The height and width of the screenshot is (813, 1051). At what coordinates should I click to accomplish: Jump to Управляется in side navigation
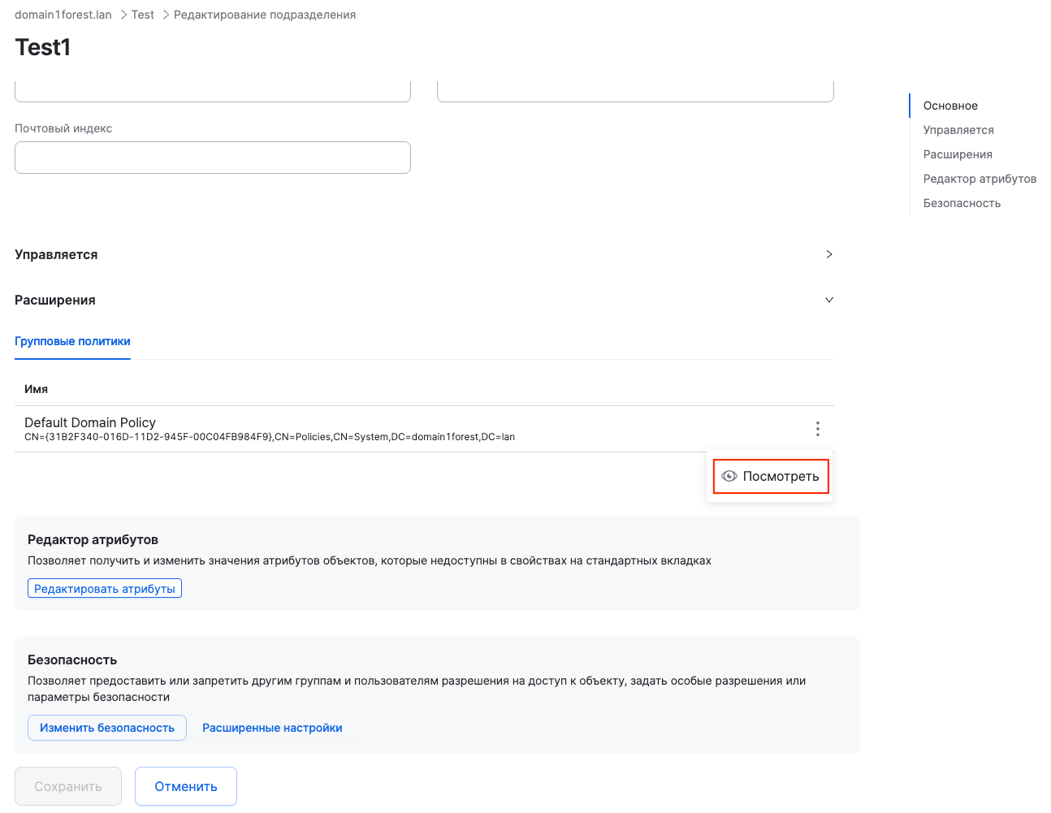coord(958,130)
